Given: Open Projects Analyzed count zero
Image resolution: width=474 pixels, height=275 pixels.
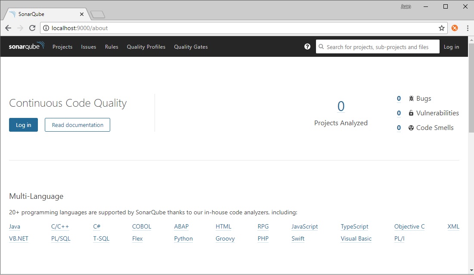Looking at the screenshot, I should click(341, 106).
